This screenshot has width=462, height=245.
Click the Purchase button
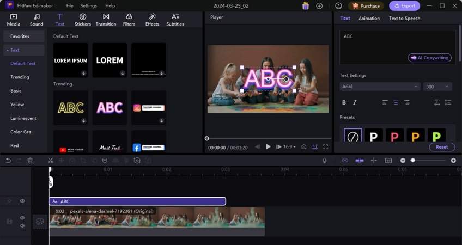point(366,5)
